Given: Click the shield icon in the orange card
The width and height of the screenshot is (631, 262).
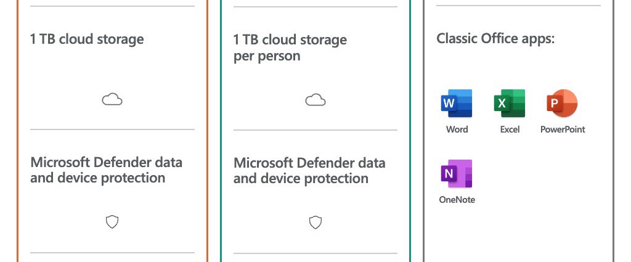Looking at the screenshot, I should (x=112, y=222).
